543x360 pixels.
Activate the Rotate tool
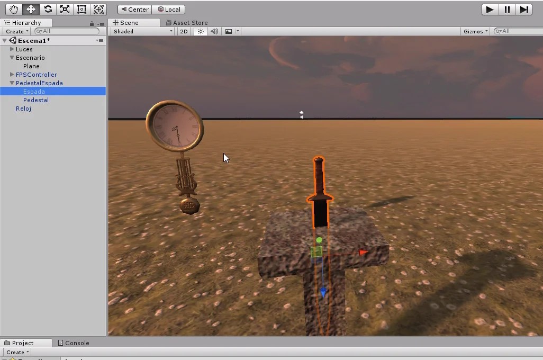click(x=47, y=9)
